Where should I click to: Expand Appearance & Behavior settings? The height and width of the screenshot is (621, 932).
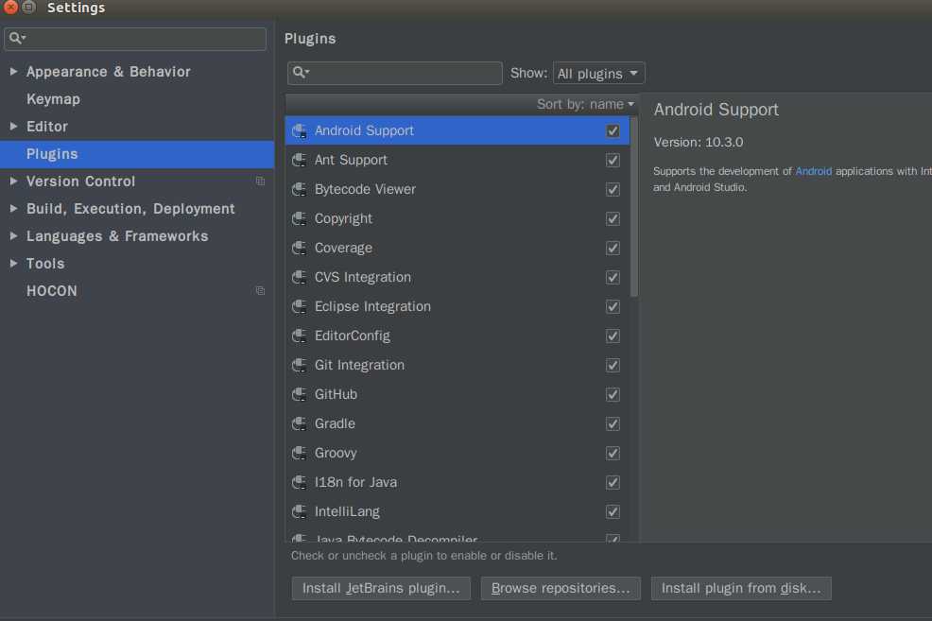pos(13,71)
